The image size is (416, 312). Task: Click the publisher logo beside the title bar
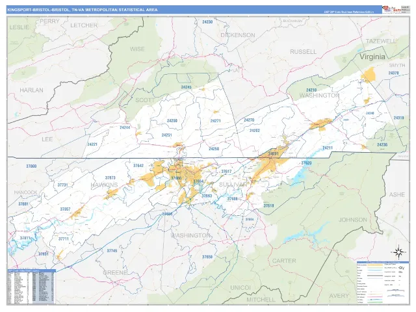(391, 10)
